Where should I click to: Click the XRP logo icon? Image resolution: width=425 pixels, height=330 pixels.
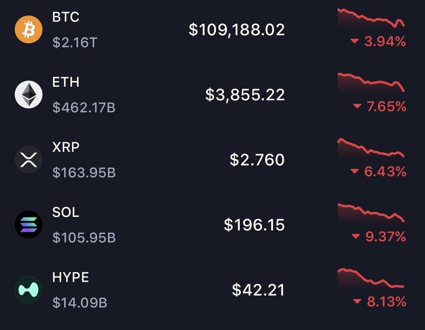[x=28, y=160]
